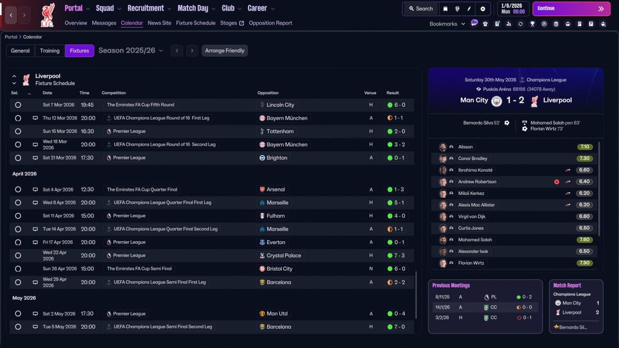Viewport: 619px width, 348px height.
Task: Switch to the Training tab
Action: click(50, 51)
